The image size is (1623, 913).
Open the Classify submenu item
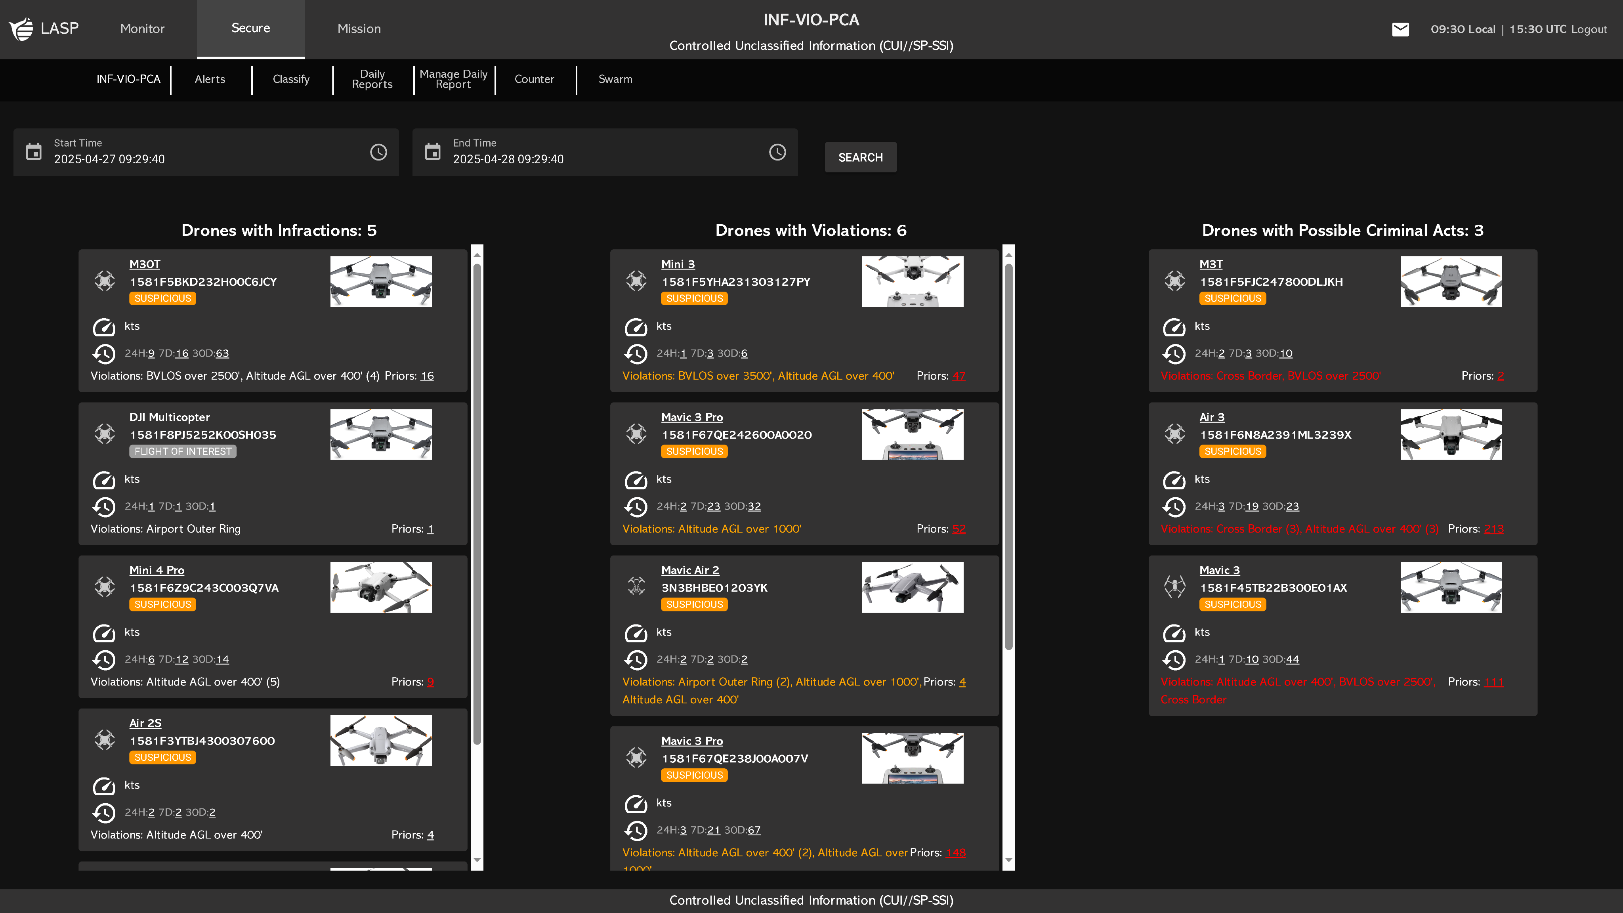coord(291,79)
